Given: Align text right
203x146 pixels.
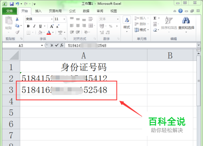Looking at the screenshot, I should click(x=84, y=26).
